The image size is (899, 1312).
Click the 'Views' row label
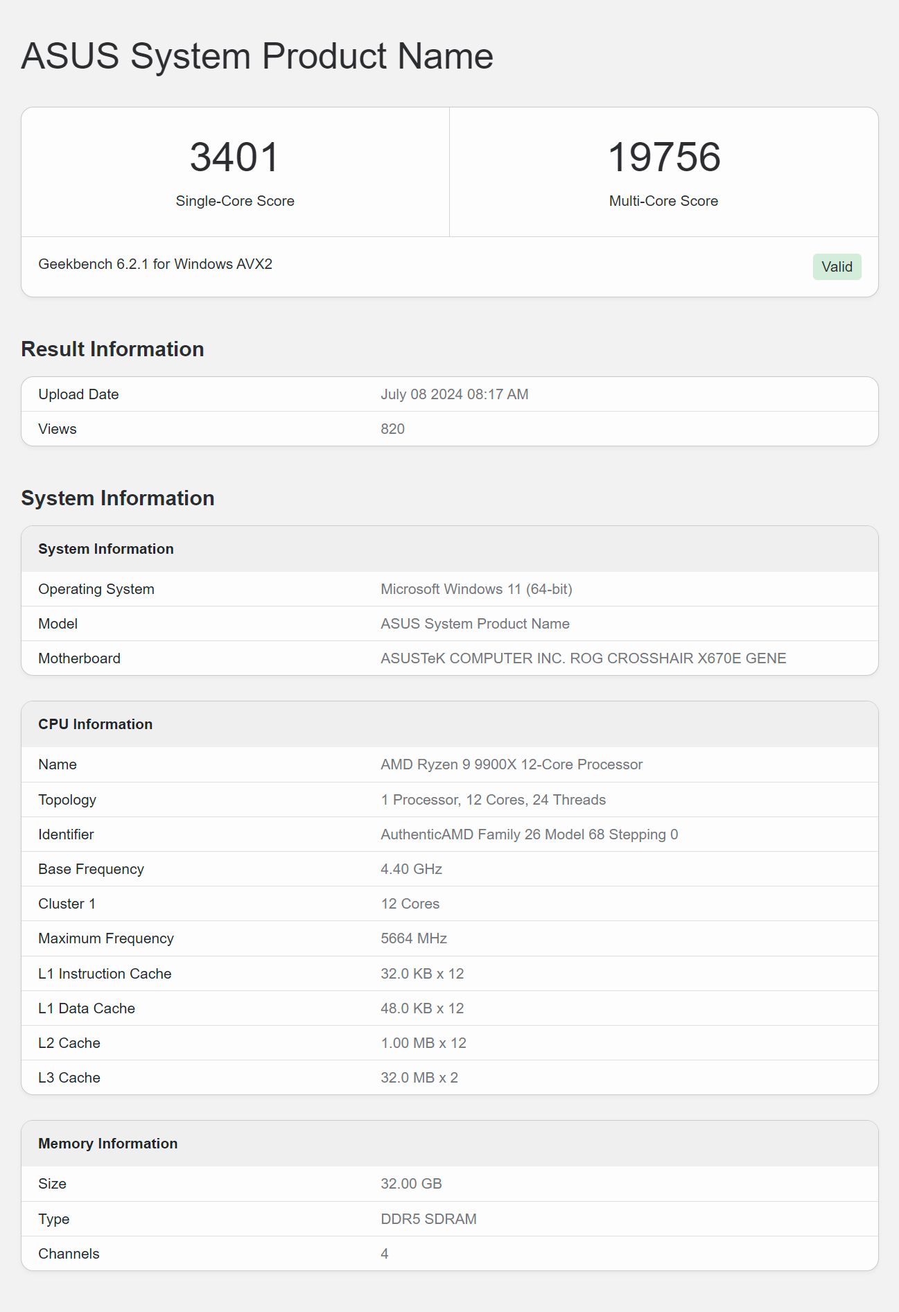coord(58,429)
